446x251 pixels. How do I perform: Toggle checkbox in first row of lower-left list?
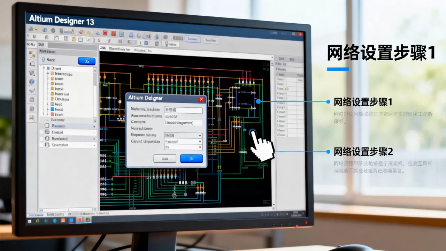(x=47, y=126)
